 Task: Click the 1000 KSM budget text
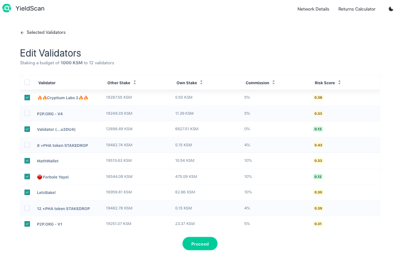(72, 63)
